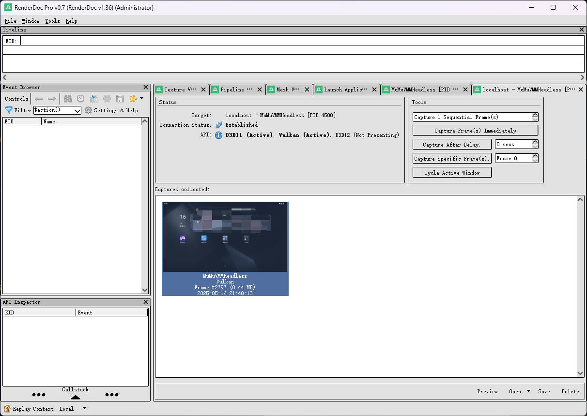Viewport: 587px width, 416px height.
Task: Open the Window menu
Action: point(31,21)
